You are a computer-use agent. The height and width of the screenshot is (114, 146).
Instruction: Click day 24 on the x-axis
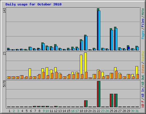[x=107, y=111]
